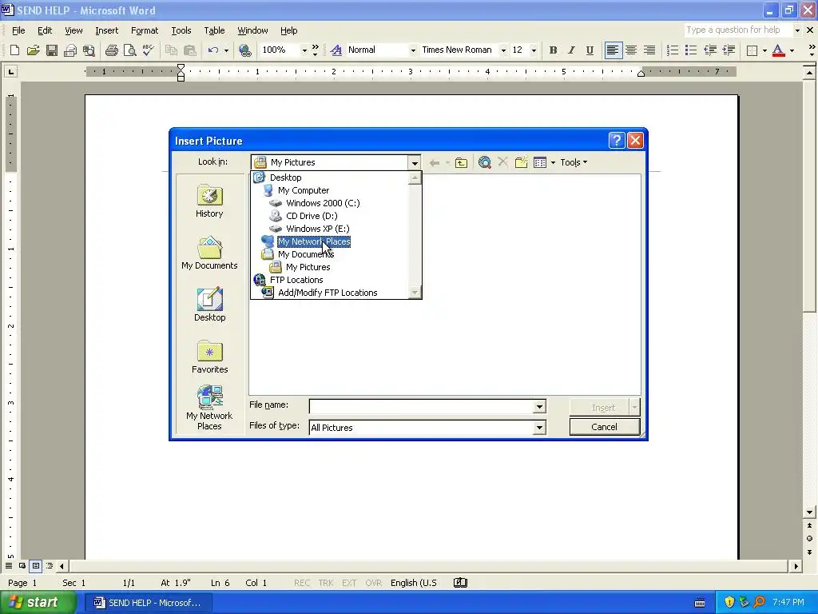Click the Increase Indent icon
Image resolution: width=818 pixels, height=614 pixels.
click(729, 50)
